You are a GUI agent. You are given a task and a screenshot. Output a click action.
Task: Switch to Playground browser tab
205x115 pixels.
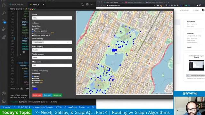pos(135,2)
